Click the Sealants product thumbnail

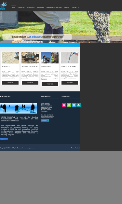point(10,58)
